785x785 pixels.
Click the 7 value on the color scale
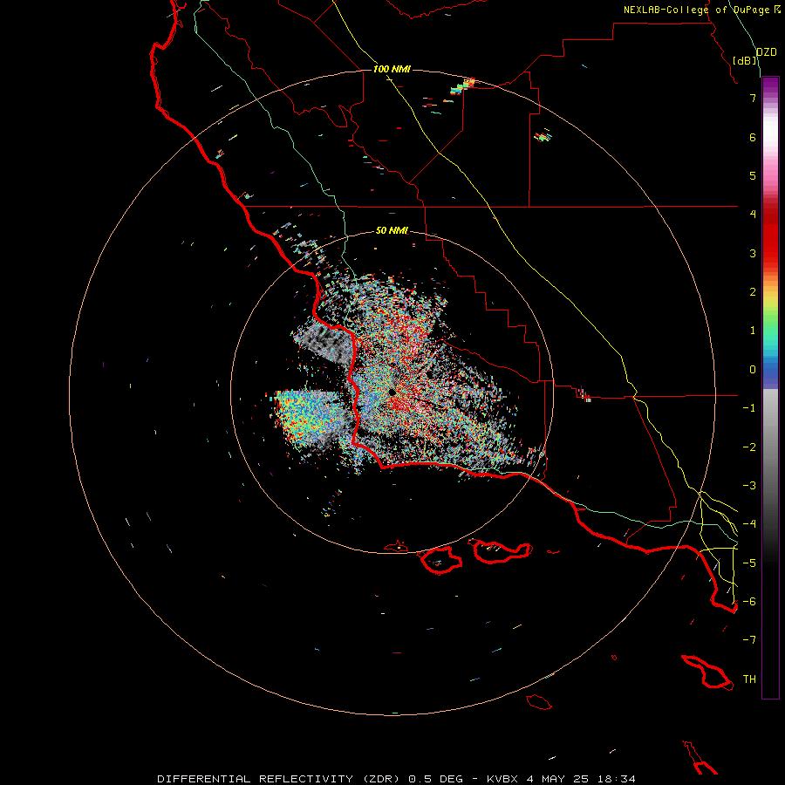point(753,98)
